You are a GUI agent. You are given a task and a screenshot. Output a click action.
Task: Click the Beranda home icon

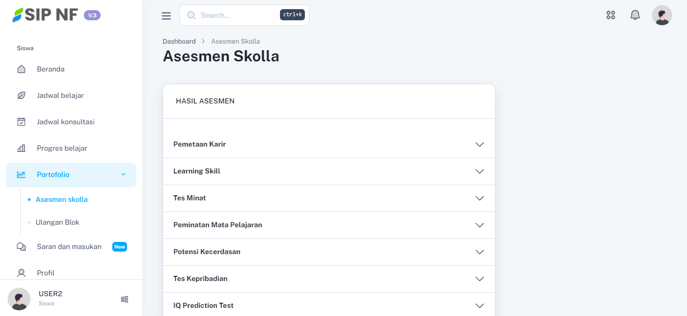point(21,69)
